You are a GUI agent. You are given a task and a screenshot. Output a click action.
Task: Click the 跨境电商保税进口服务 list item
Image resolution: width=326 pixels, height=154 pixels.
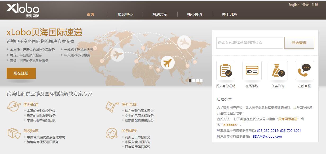pyautogui.click(x=43, y=142)
